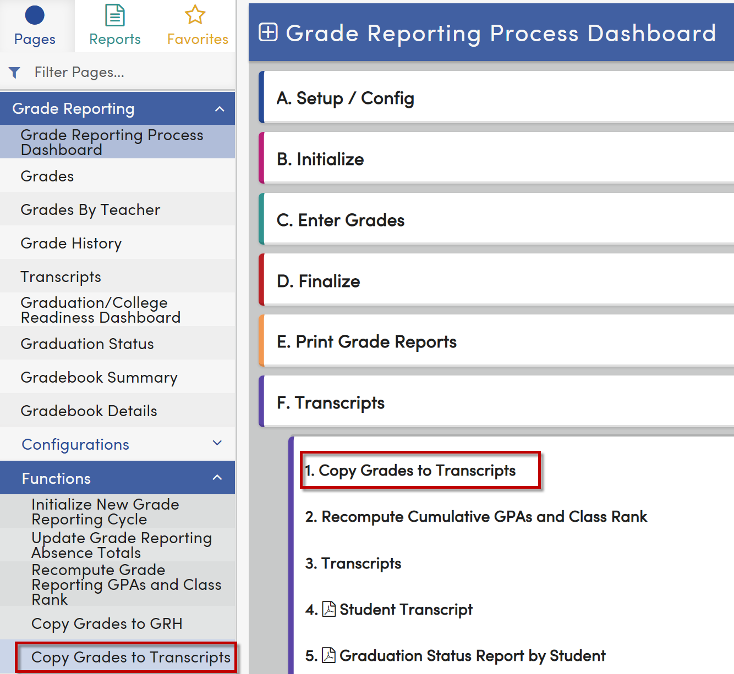Switch to the Reports tab
The image size is (734, 674).
114,26
